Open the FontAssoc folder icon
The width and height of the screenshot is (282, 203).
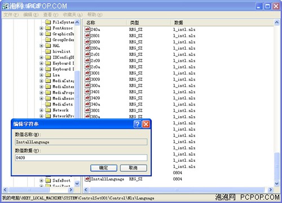pyautogui.click(x=48, y=28)
